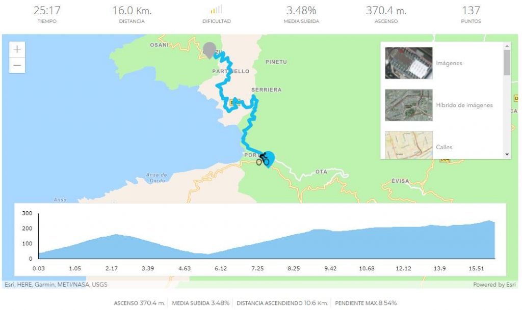Click elevation profile peak near 2.17 km
Screen dimensions: 522x310
pyautogui.click(x=116, y=235)
